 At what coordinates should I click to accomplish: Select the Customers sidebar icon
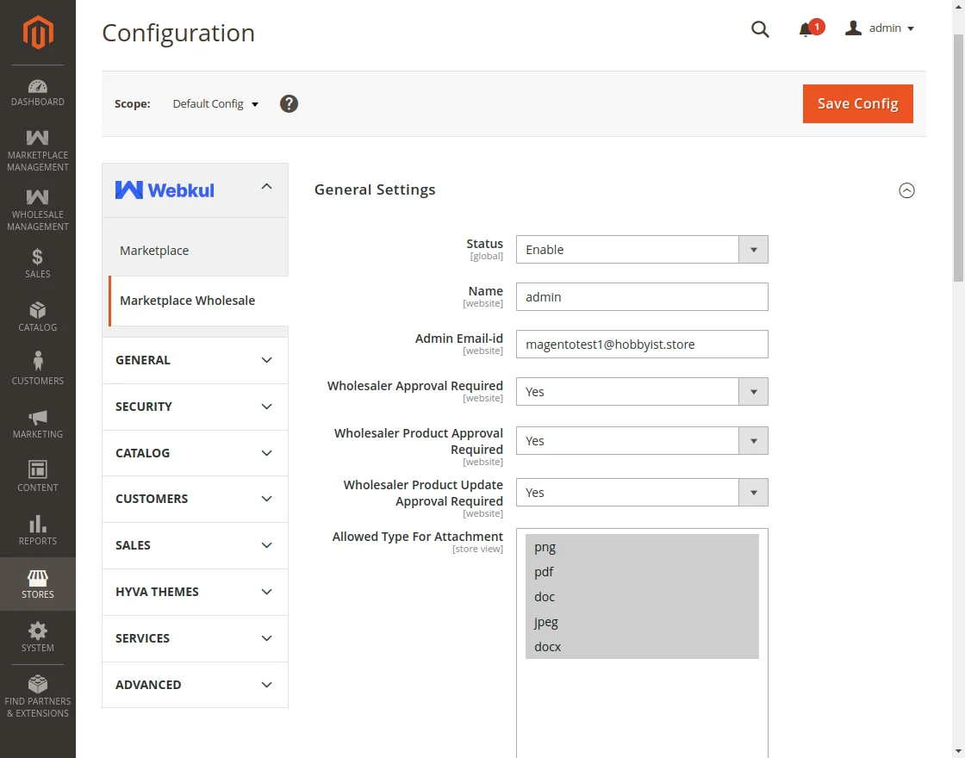pos(37,369)
